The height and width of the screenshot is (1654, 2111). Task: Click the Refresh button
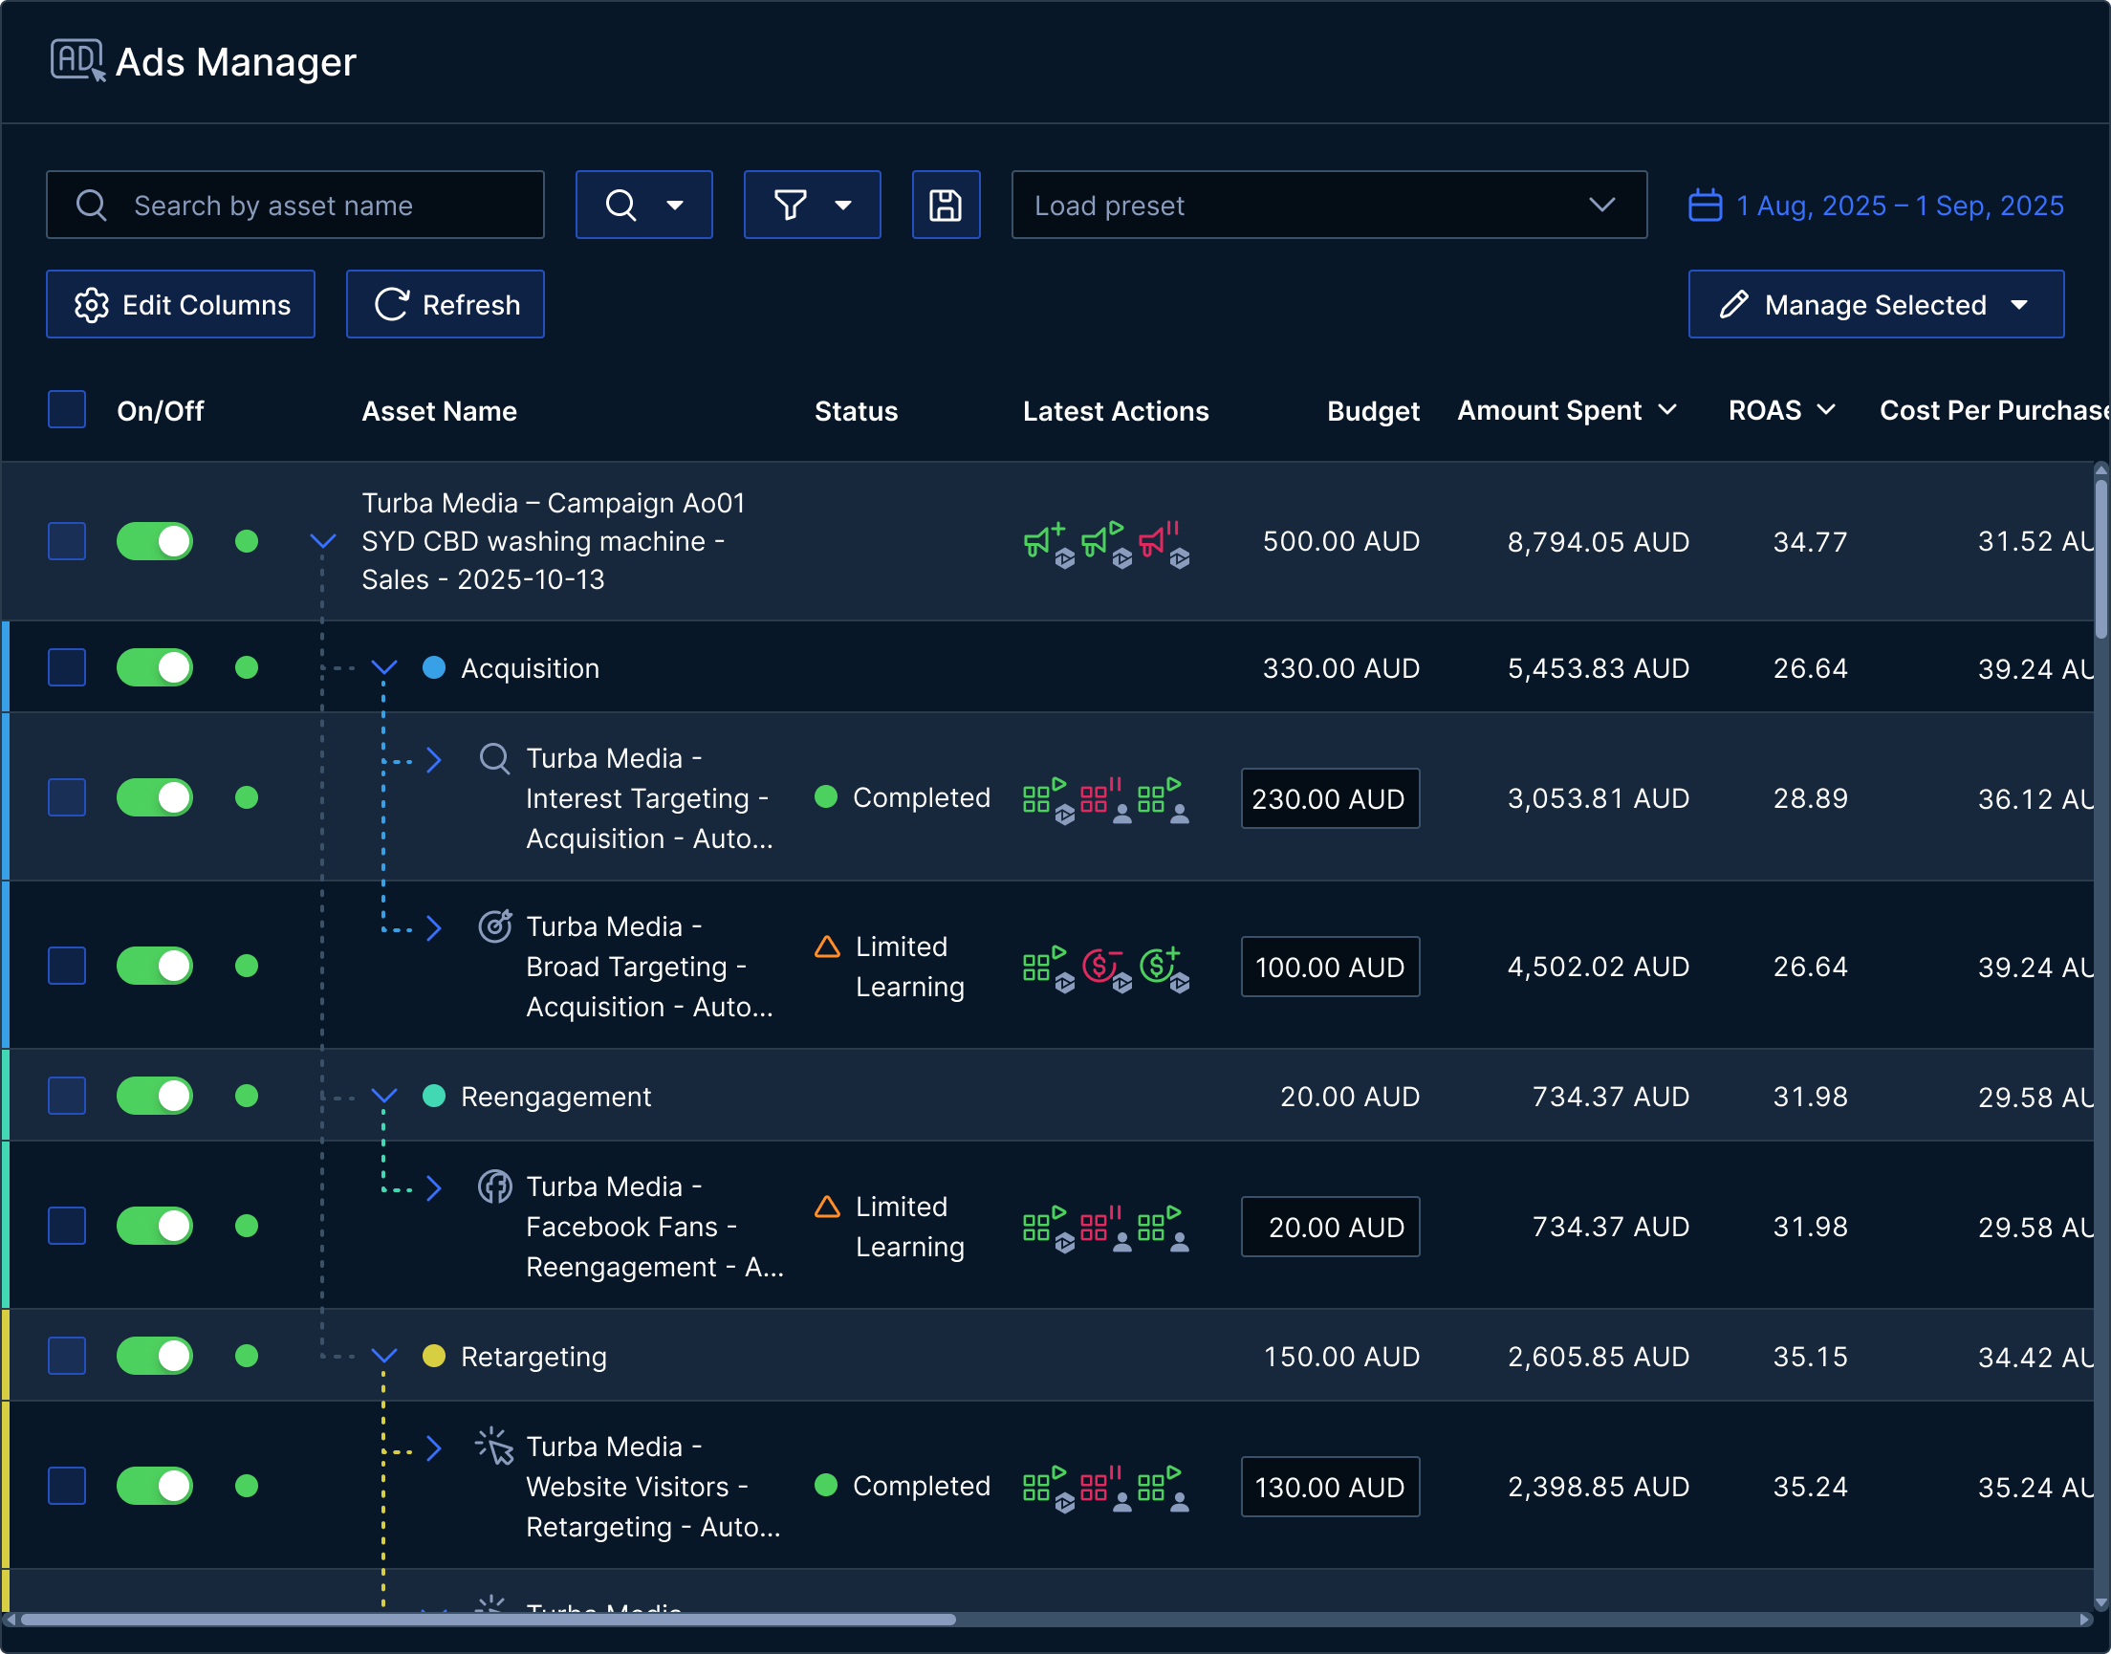pos(445,304)
